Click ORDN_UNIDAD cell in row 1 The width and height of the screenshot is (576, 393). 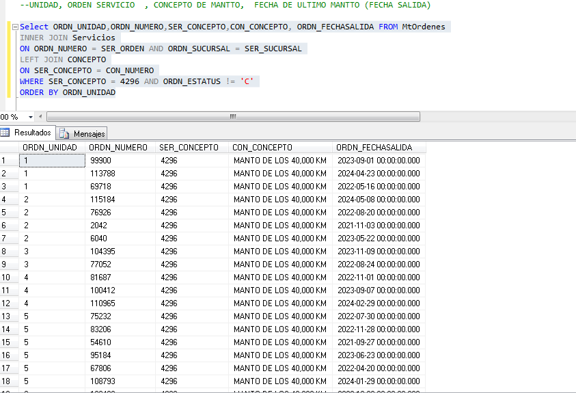point(52,161)
